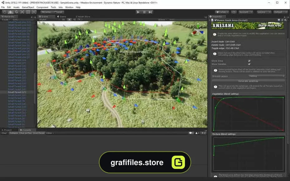The width and height of the screenshot is (290, 181).
Task: Select the Move tool in toolbar
Action: 11,12
